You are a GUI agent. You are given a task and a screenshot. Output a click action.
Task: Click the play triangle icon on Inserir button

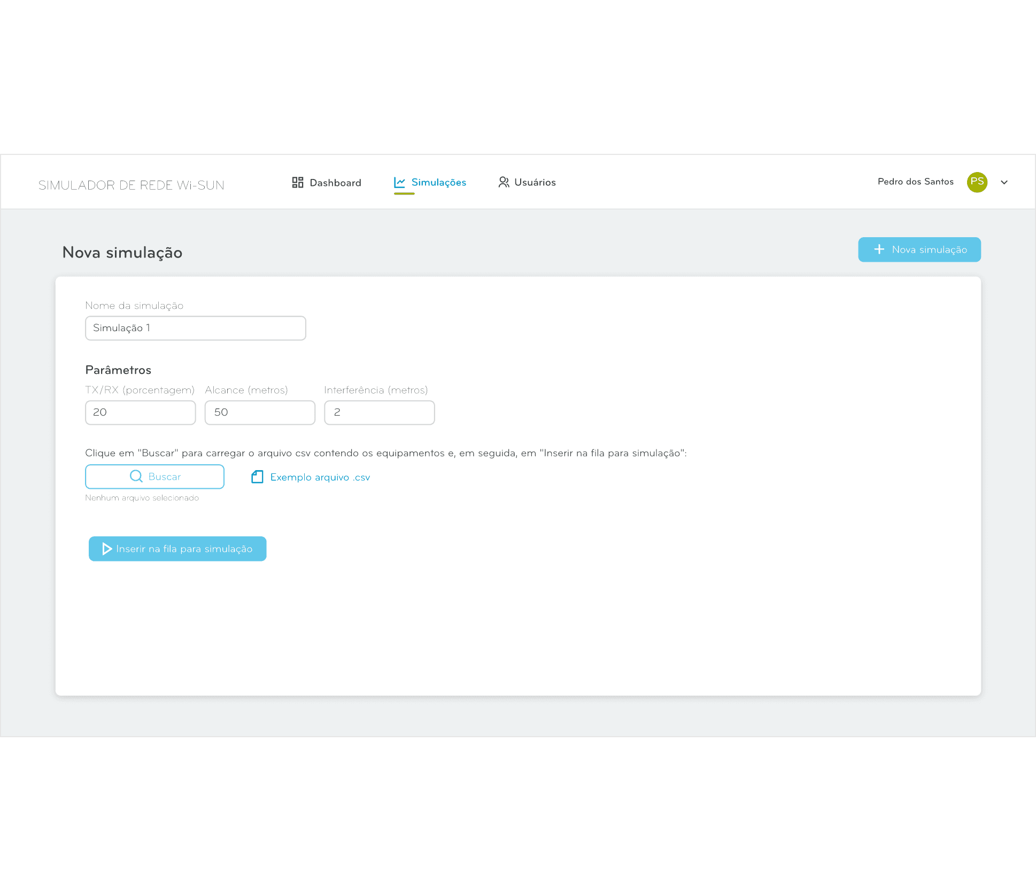[x=107, y=549]
